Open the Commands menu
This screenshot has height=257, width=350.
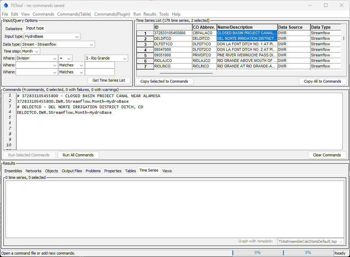43,14
